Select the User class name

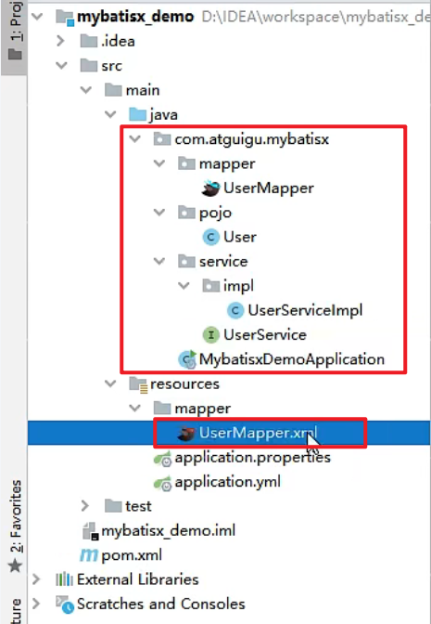click(x=240, y=237)
